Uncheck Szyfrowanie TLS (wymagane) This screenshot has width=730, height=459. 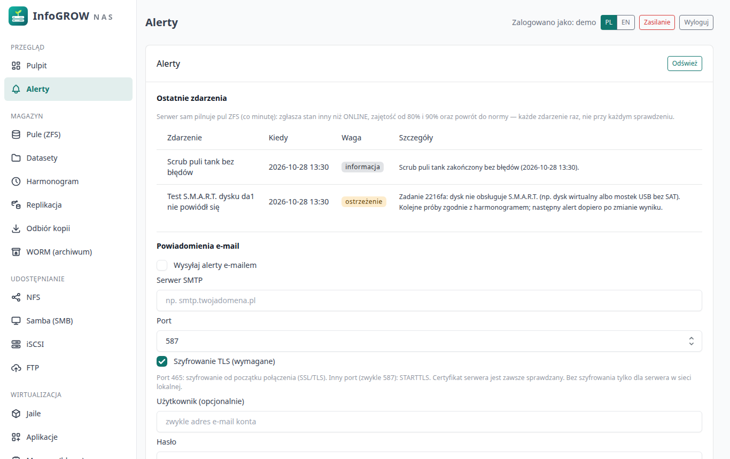tap(162, 361)
